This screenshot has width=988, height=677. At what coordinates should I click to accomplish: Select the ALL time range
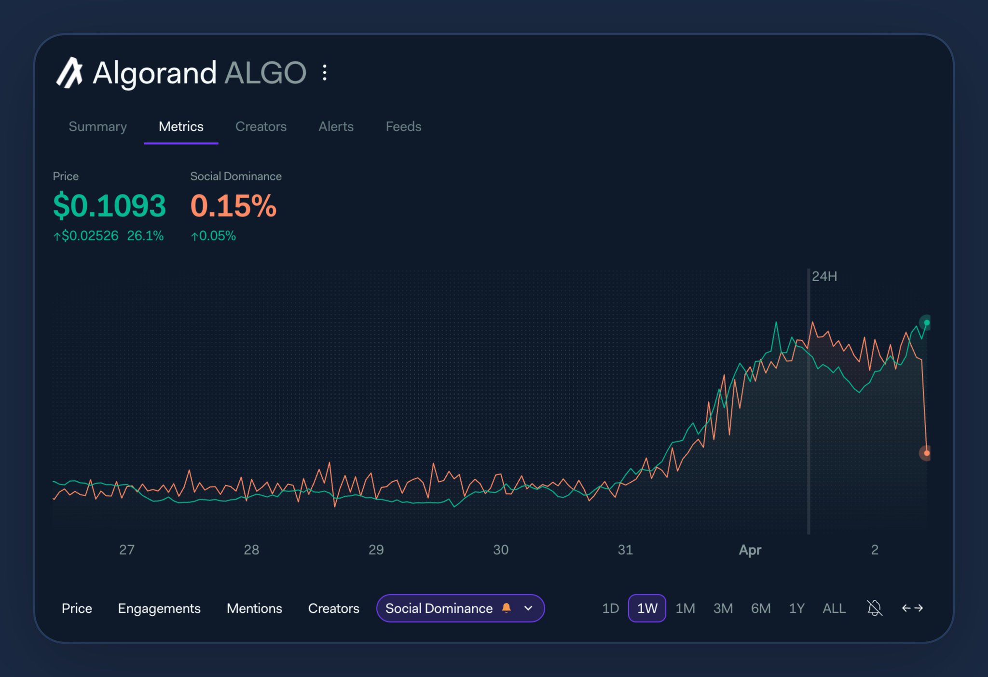tap(834, 608)
